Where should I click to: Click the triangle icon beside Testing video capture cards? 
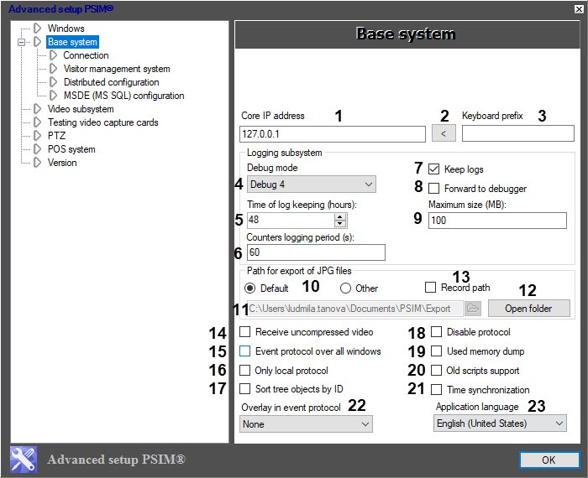pyautogui.click(x=37, y=122)
